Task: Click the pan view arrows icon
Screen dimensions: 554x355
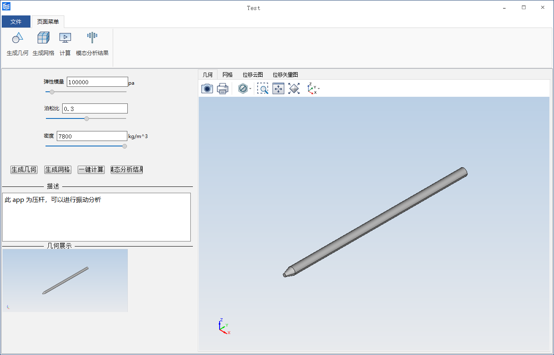Action: [278, 88]
